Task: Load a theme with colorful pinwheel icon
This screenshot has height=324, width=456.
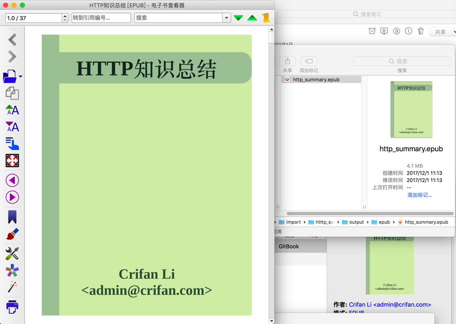Action: pos(12,270)
